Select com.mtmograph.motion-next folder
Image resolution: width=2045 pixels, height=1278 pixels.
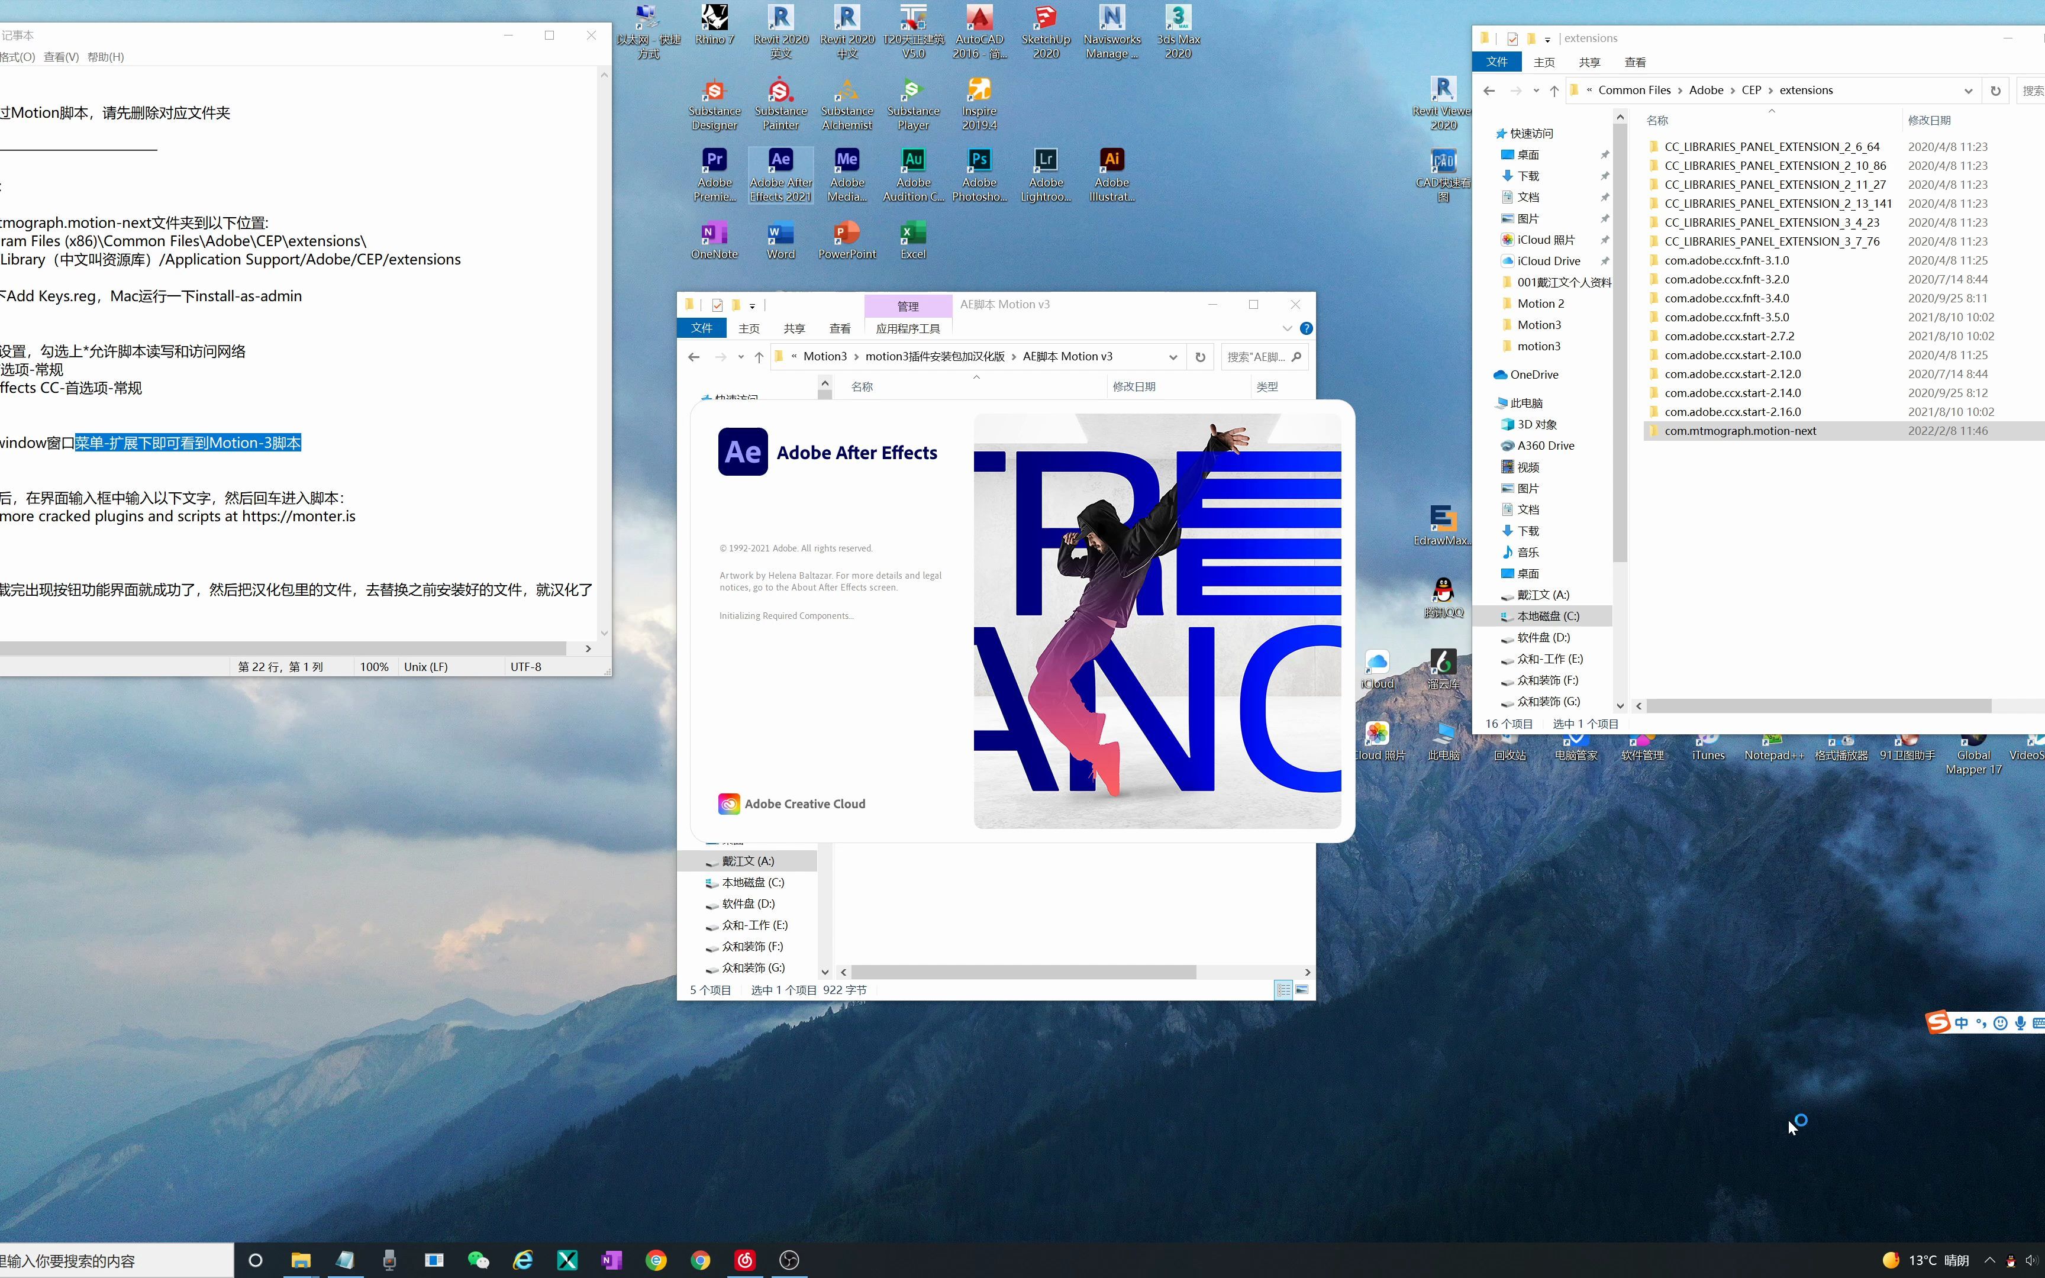(x=1740, y=431)
